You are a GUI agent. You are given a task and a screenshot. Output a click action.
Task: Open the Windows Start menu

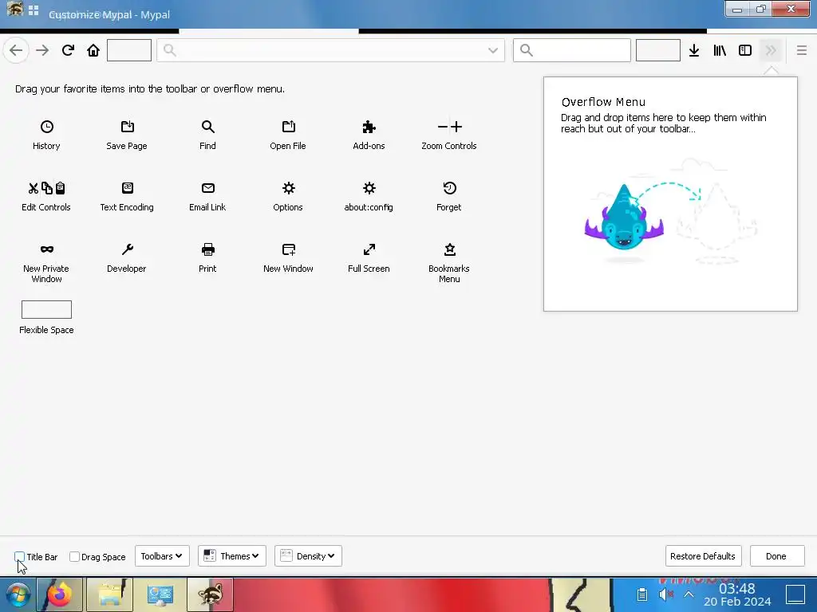pyautogui.click(x=18, y=594)
